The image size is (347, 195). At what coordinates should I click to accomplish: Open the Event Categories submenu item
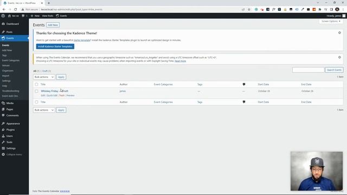[11, 60]
